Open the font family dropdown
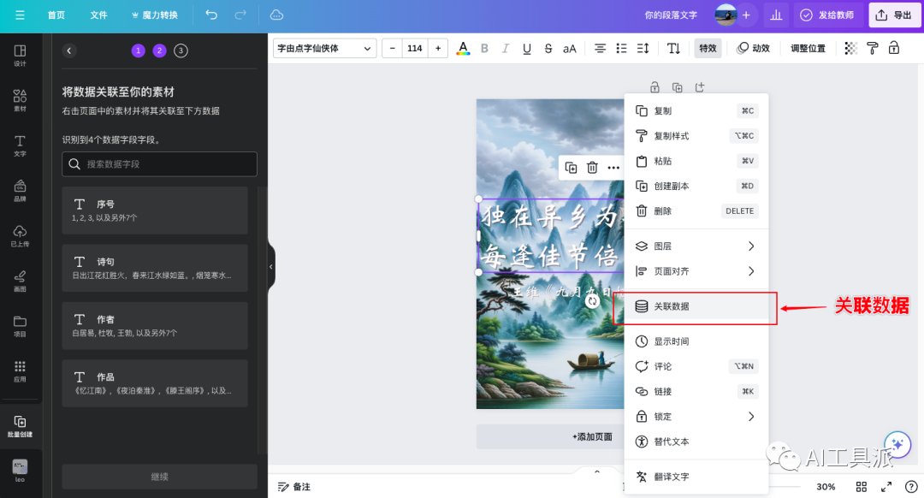924x498 pixels. (325, 48)
